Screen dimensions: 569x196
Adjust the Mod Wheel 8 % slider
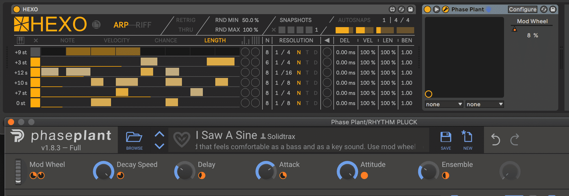pyautogui.click(x=532, y=35)
